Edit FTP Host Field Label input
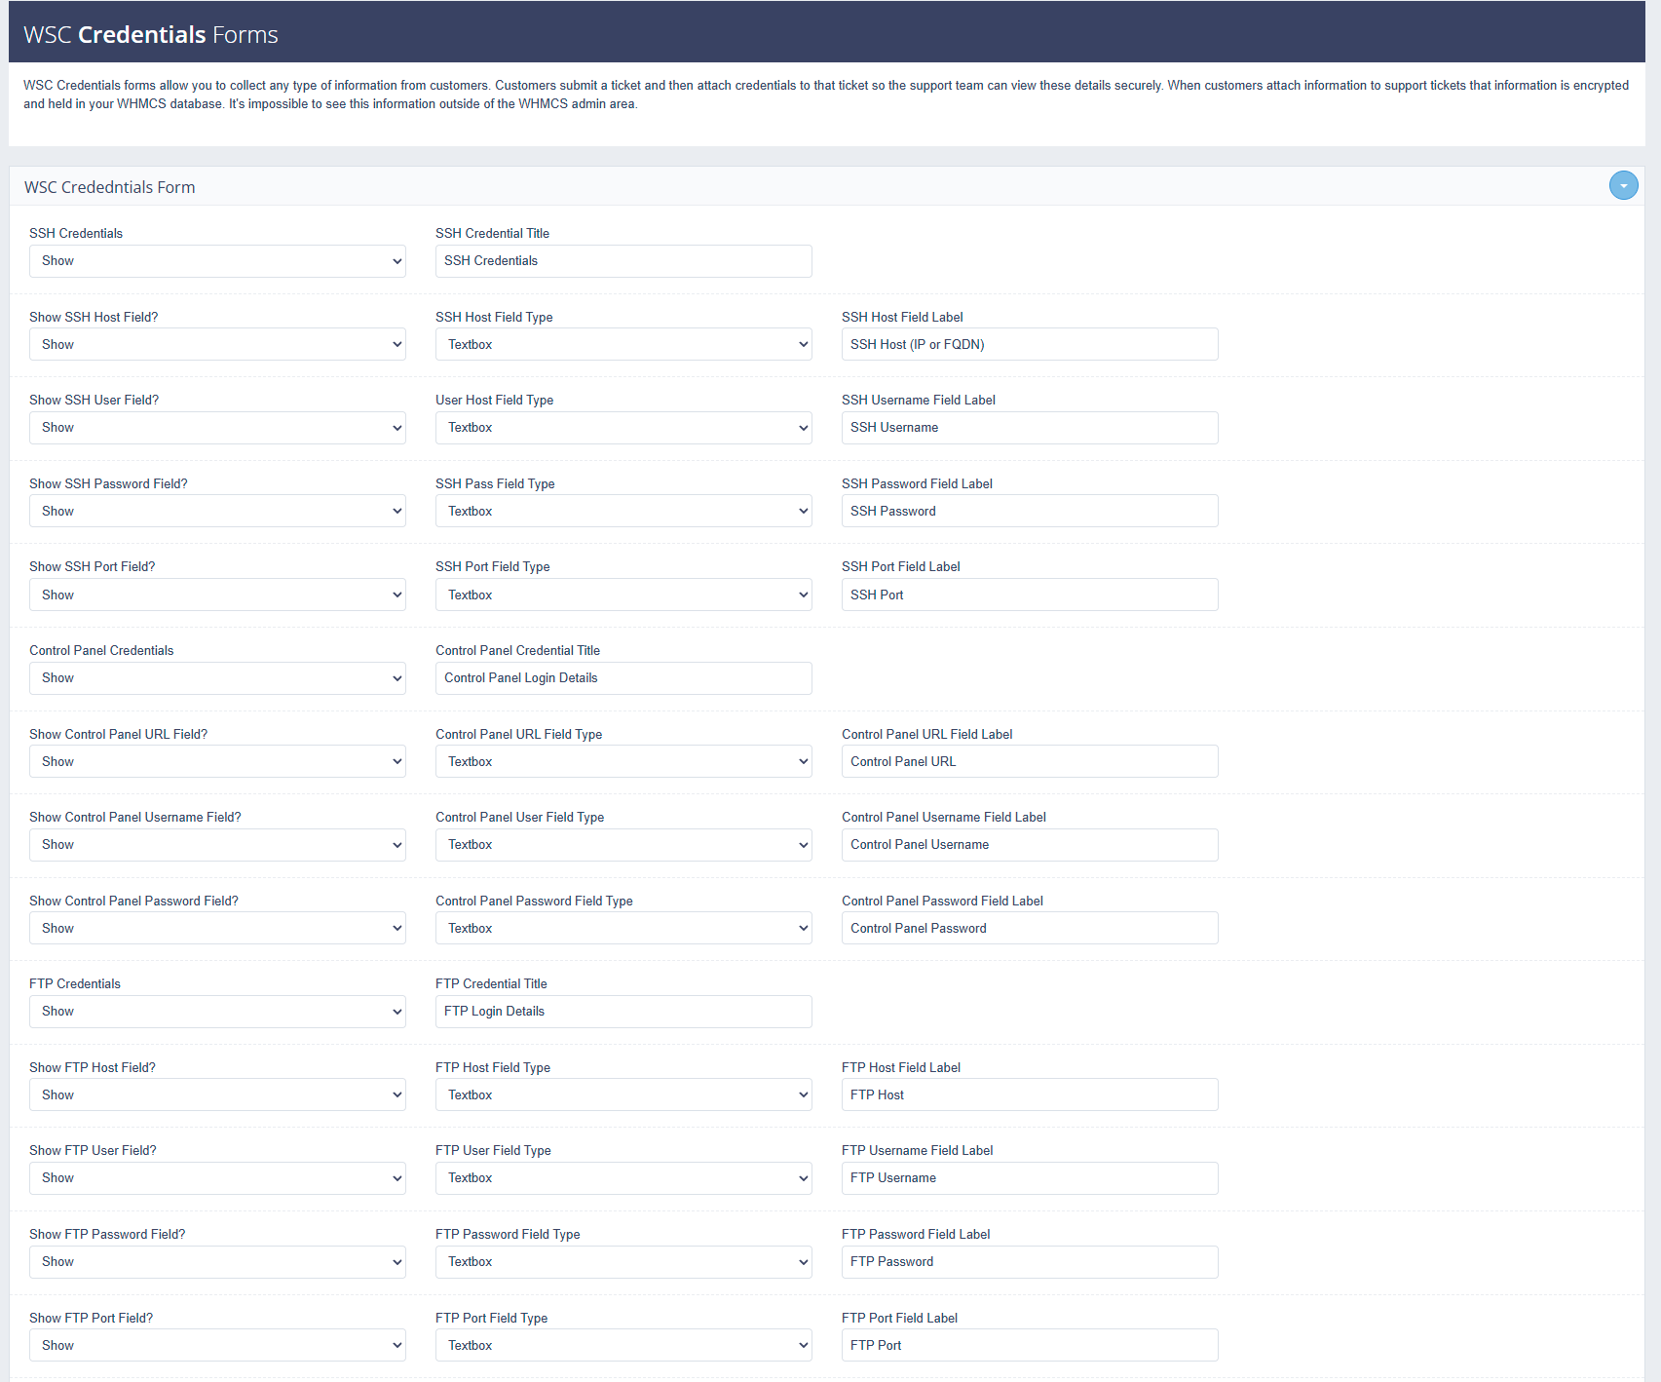This screenshot has width=1661, height=1382. [1030, 1094]
